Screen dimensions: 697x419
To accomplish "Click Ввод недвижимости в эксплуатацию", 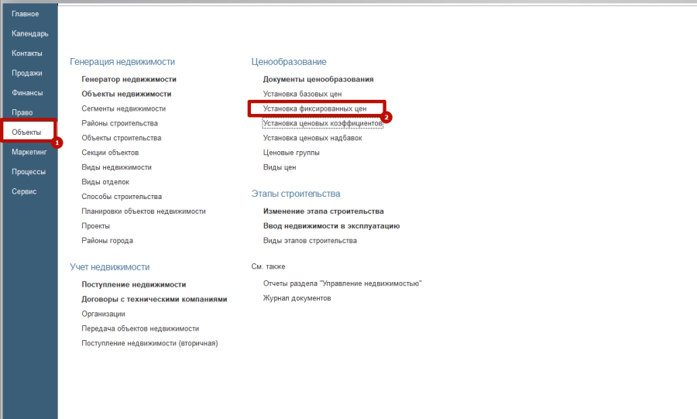I will point(331,226).
